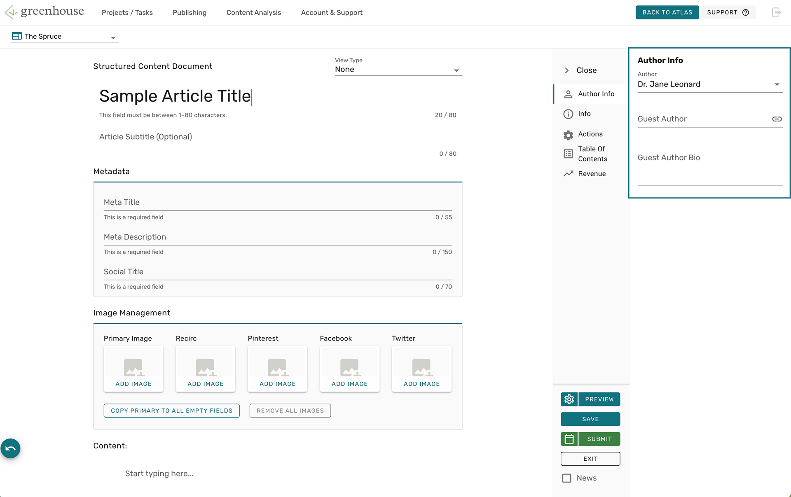Screen dimensions: 791x497
Task: Click the logout icon in top right
Action: click(776, 12)
